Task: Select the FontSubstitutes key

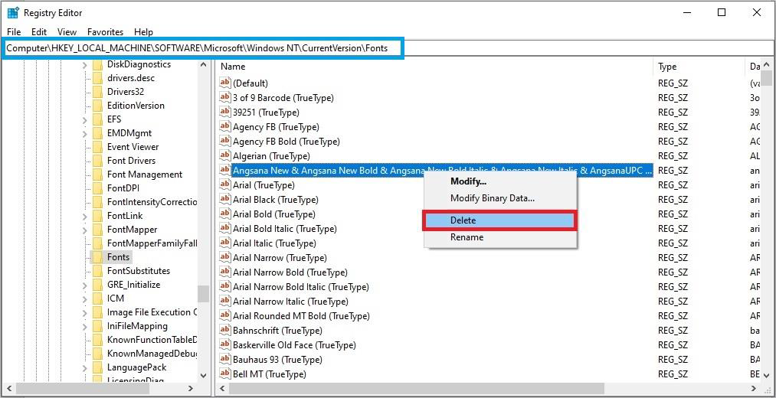Action: [139, 271]
